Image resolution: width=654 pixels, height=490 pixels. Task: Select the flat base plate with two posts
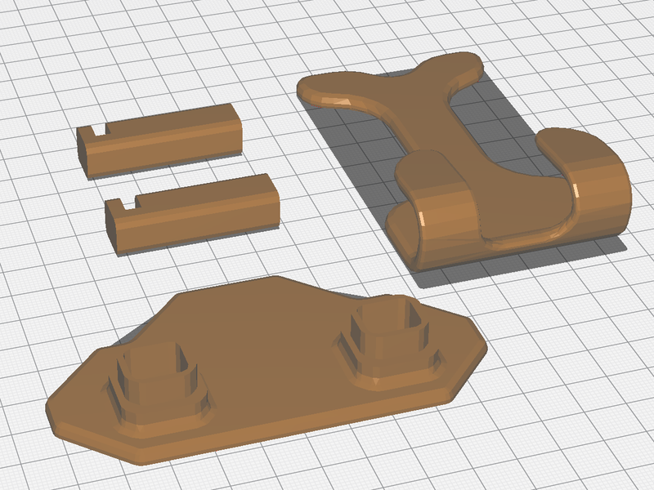tap(267, 370)
